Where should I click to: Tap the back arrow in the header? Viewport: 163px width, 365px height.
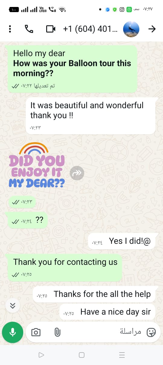click(152, 29)
